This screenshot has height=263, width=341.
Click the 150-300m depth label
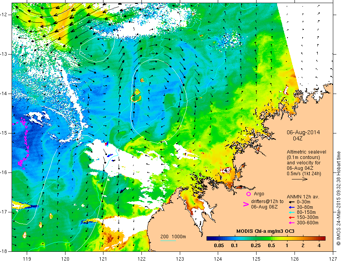(x=307, y=217)
